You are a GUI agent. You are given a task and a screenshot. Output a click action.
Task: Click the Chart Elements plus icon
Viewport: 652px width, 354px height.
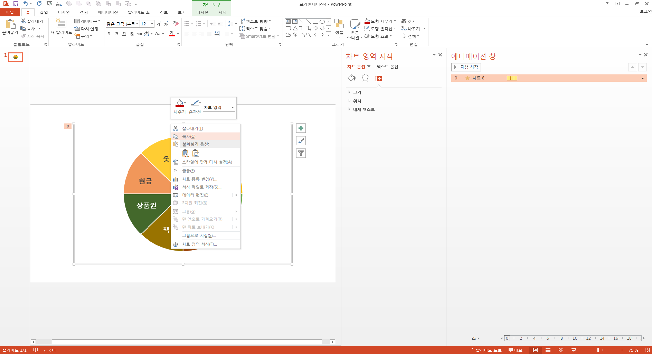[x=301, y=128]
